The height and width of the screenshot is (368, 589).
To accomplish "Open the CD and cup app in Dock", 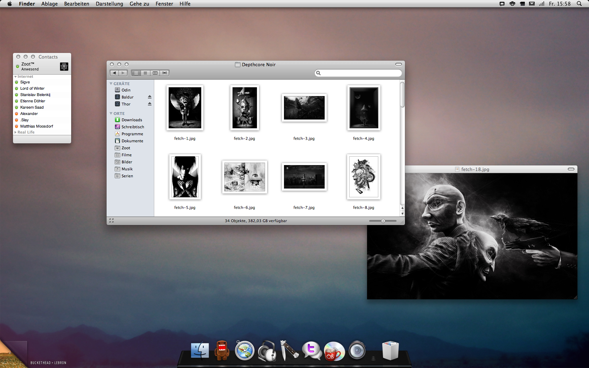I will [x=334, y=351].
